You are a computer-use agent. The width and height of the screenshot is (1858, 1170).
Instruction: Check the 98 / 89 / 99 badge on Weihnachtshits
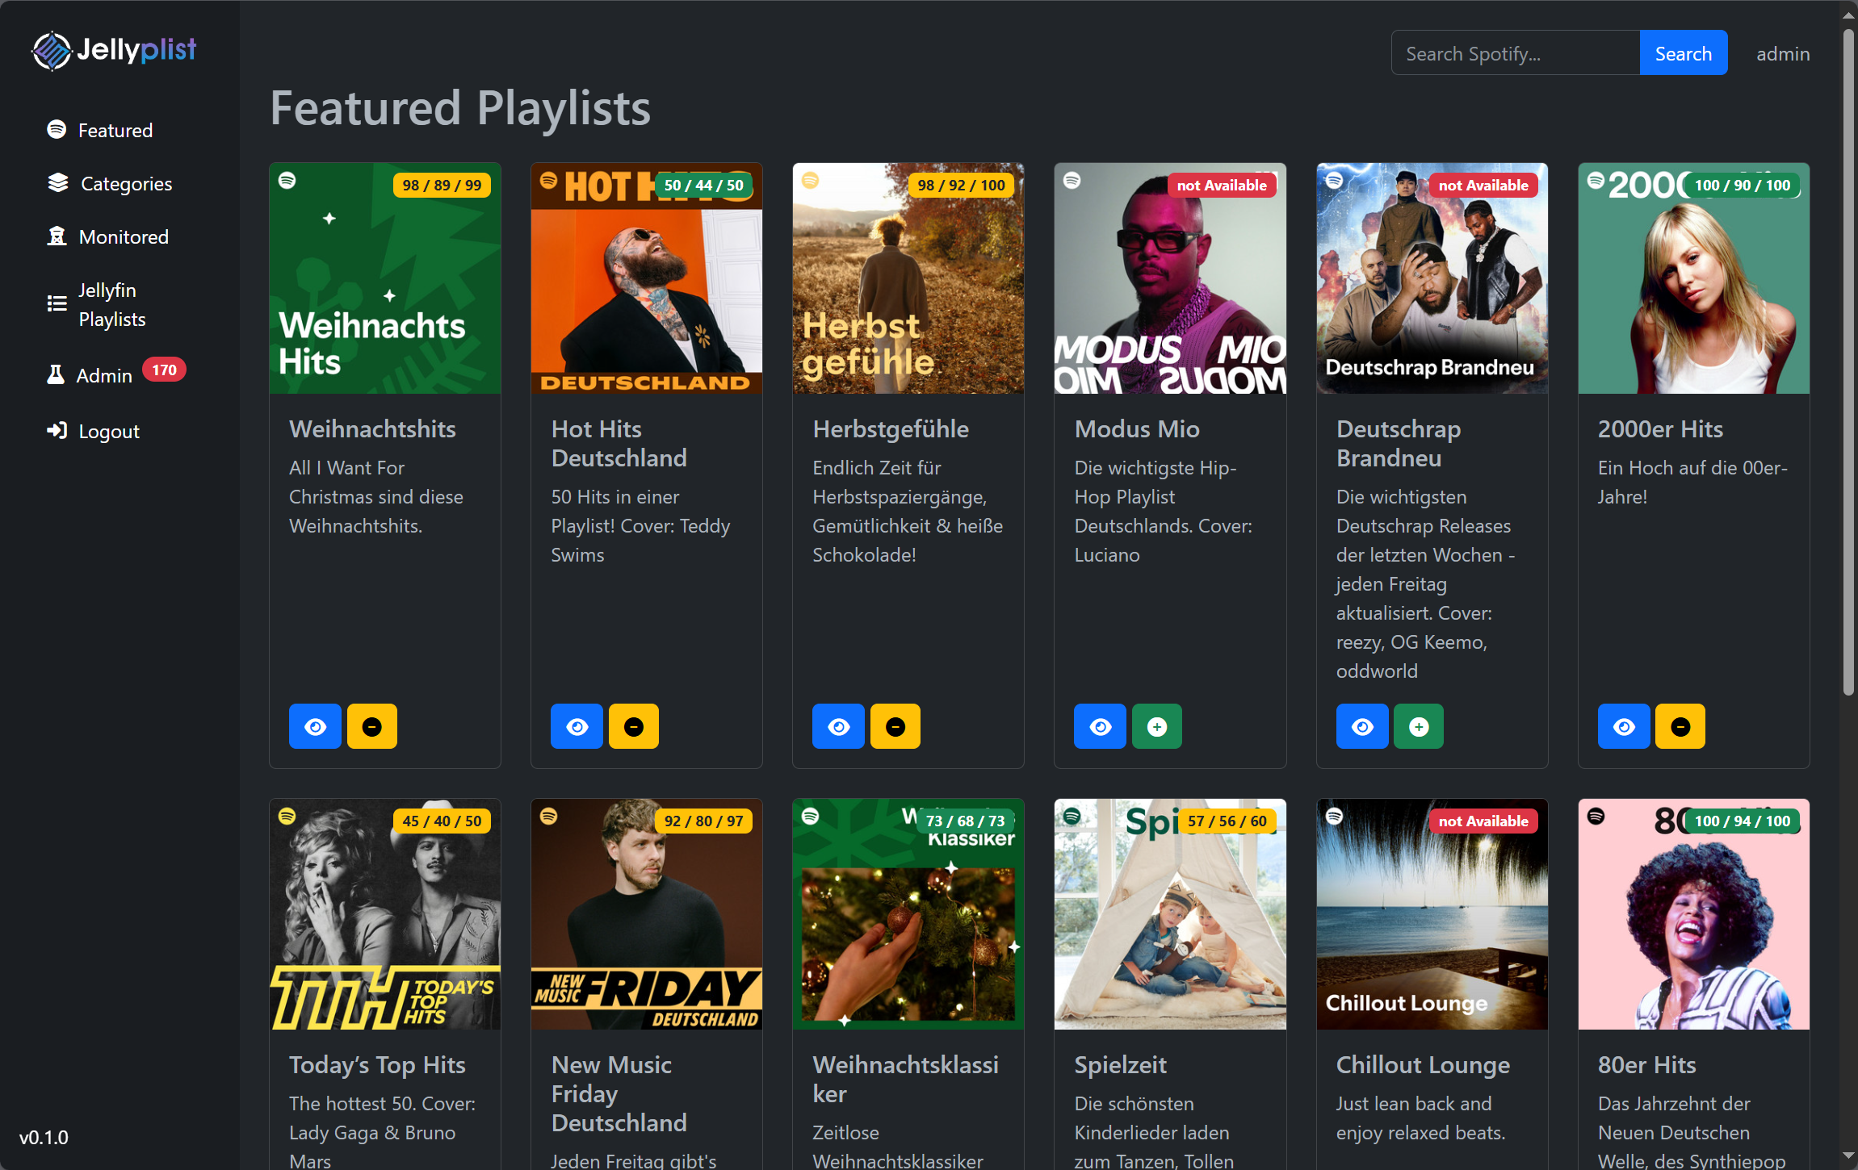[441, 185]
